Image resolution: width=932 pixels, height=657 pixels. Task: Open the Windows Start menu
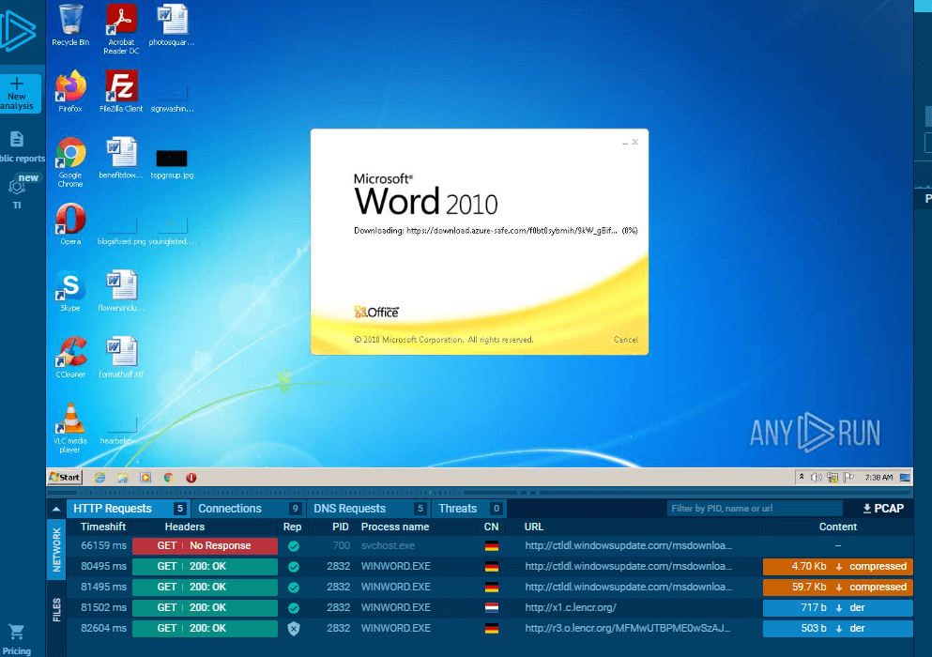[x=65, y=477]
